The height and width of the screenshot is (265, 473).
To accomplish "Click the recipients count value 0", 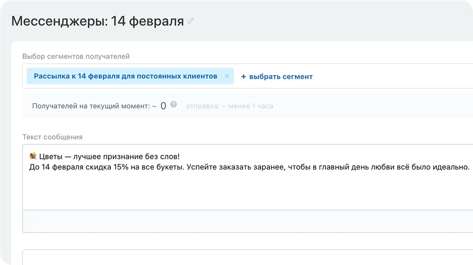I will coord(163,106).
